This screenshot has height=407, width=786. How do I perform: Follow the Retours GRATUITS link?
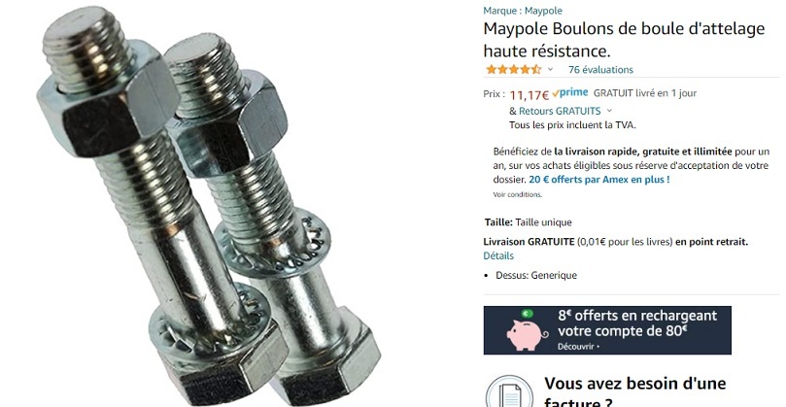[x=560, y=111]
